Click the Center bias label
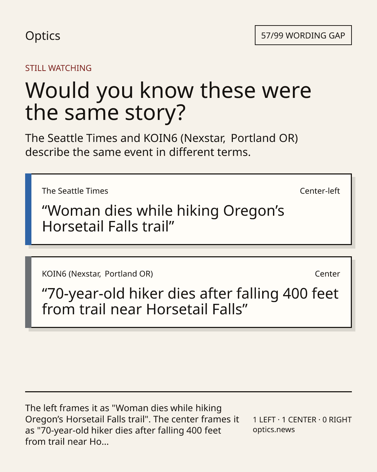 pos(327,274)
